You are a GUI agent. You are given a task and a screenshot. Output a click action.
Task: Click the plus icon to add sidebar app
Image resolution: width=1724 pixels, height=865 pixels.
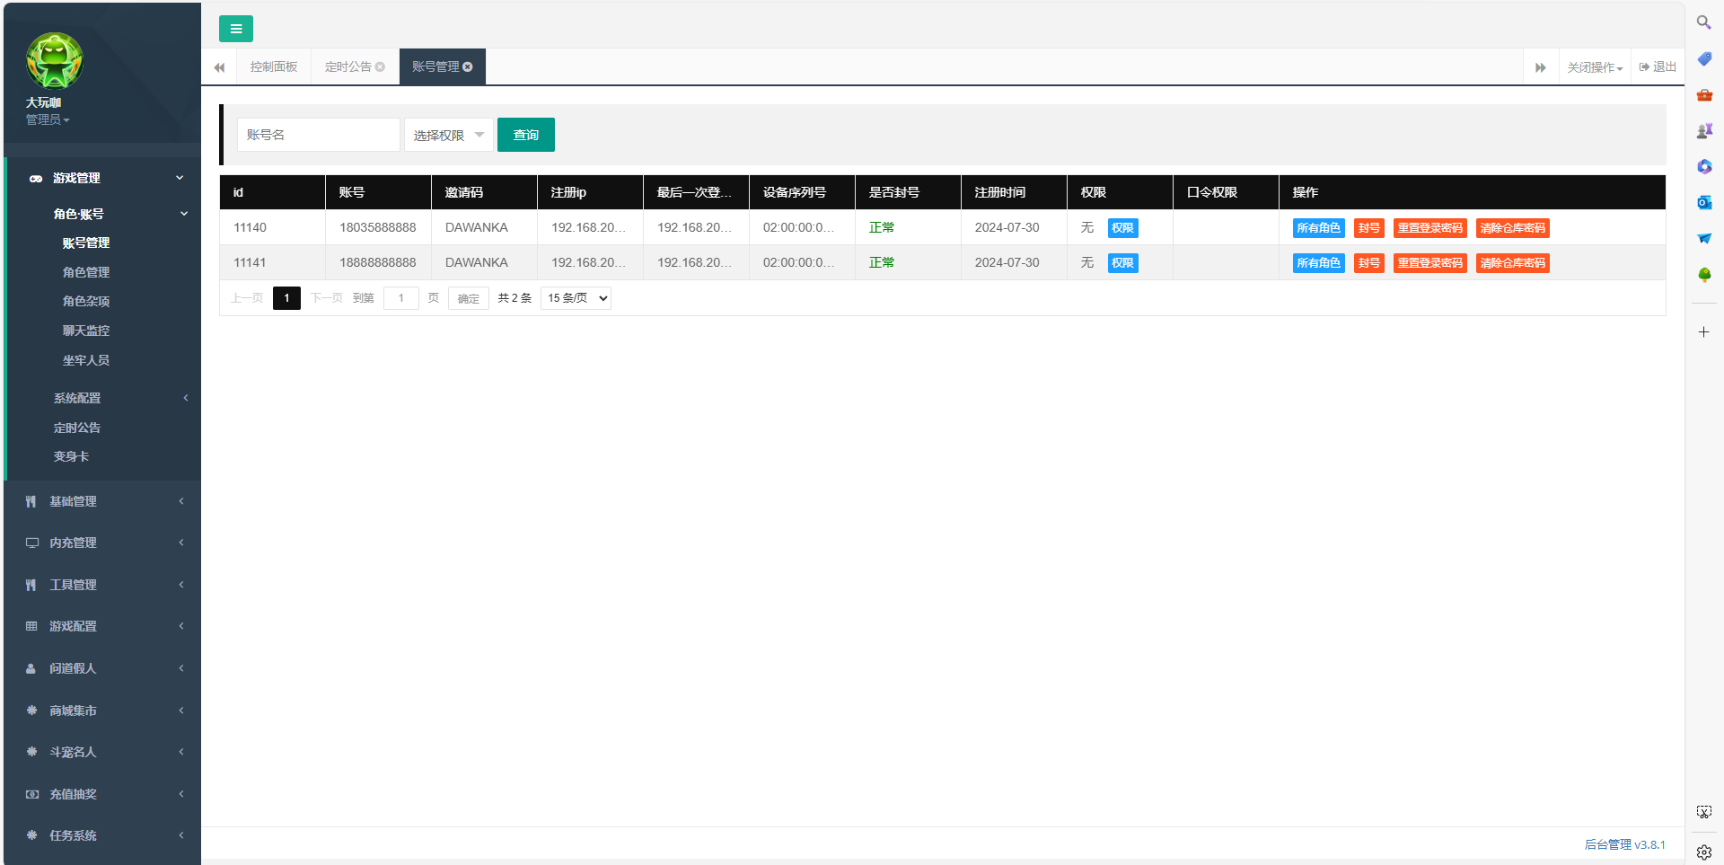pos(1703,331)
